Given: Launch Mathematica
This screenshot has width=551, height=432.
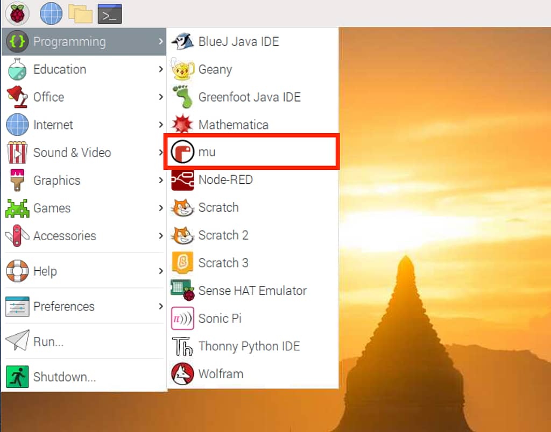Looking at the screenshot, I should pos(253,125).
